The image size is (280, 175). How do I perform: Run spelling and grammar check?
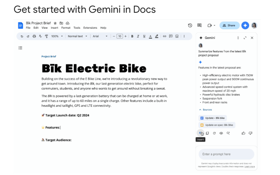point(40,36)
